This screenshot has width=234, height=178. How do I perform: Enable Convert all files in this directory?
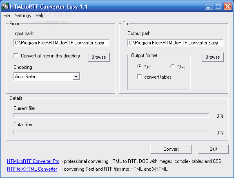coord(16,56)
